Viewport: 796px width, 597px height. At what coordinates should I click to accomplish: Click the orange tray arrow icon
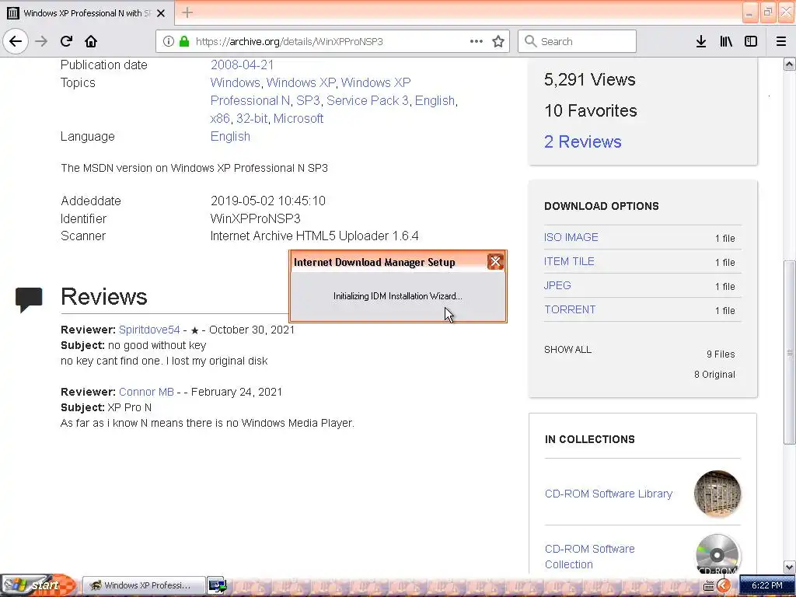pos(724,585)
